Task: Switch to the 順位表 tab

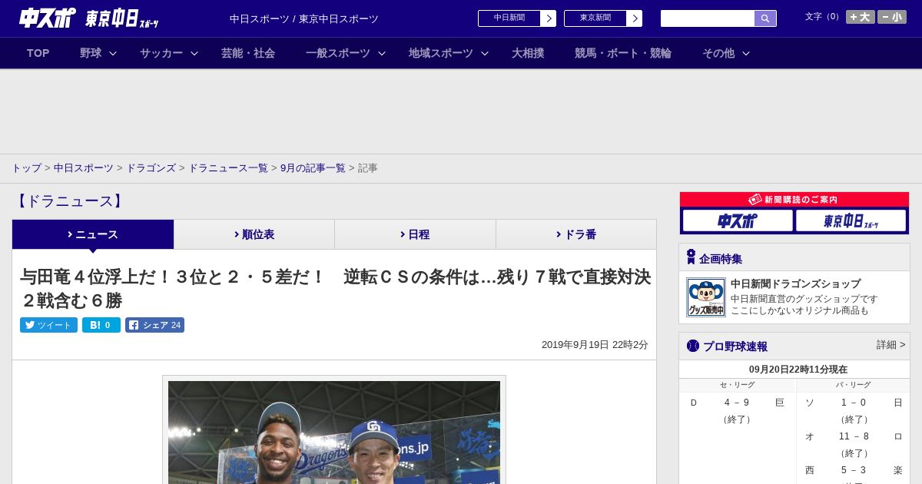Action: coord(254,234)
